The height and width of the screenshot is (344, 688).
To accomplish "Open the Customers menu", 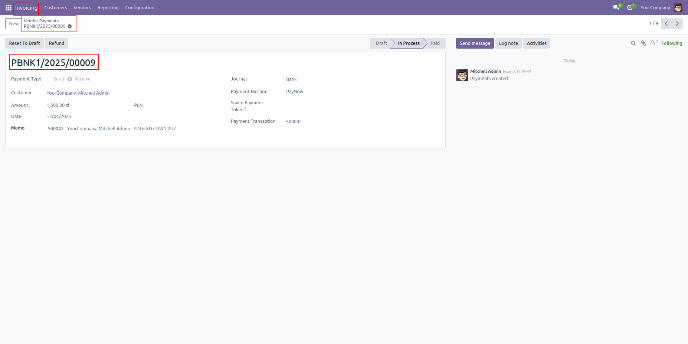I will (56, 7).
